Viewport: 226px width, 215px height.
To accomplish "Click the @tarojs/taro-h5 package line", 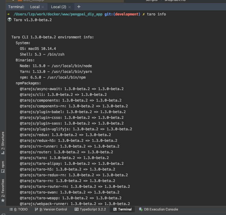I will pyautogui.click(x=67, y=169).
